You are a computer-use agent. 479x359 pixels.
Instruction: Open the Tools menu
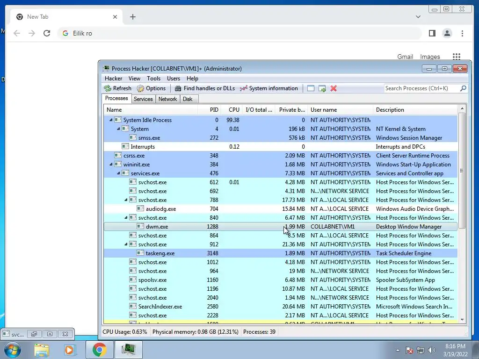[x=153, y=79]
